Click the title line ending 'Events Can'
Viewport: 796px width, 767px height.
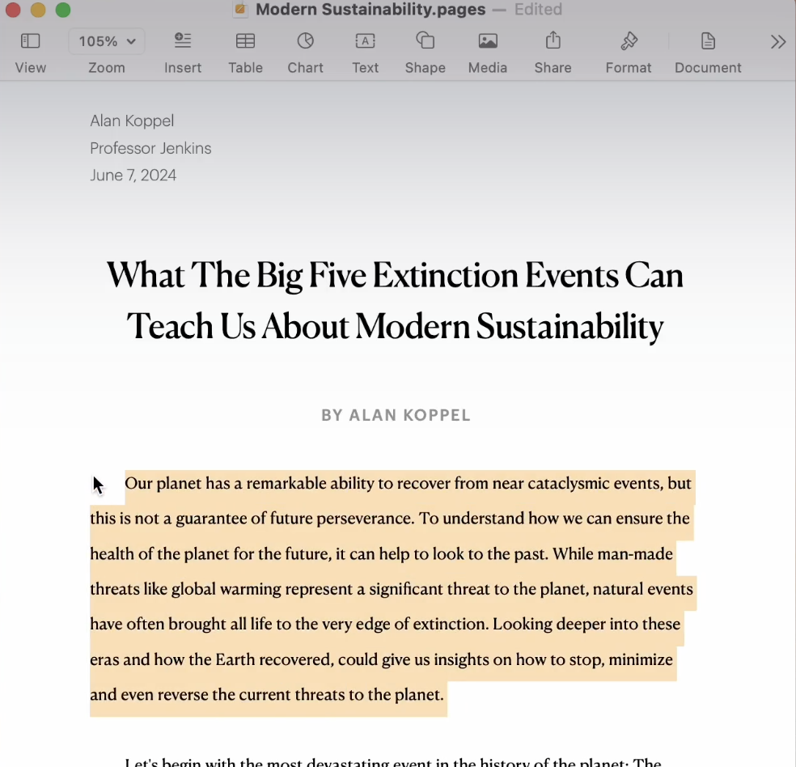(x=395, y=276)
